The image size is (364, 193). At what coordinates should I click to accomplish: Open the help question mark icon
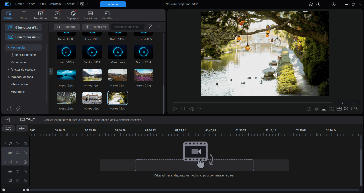(x=318, y=4)
